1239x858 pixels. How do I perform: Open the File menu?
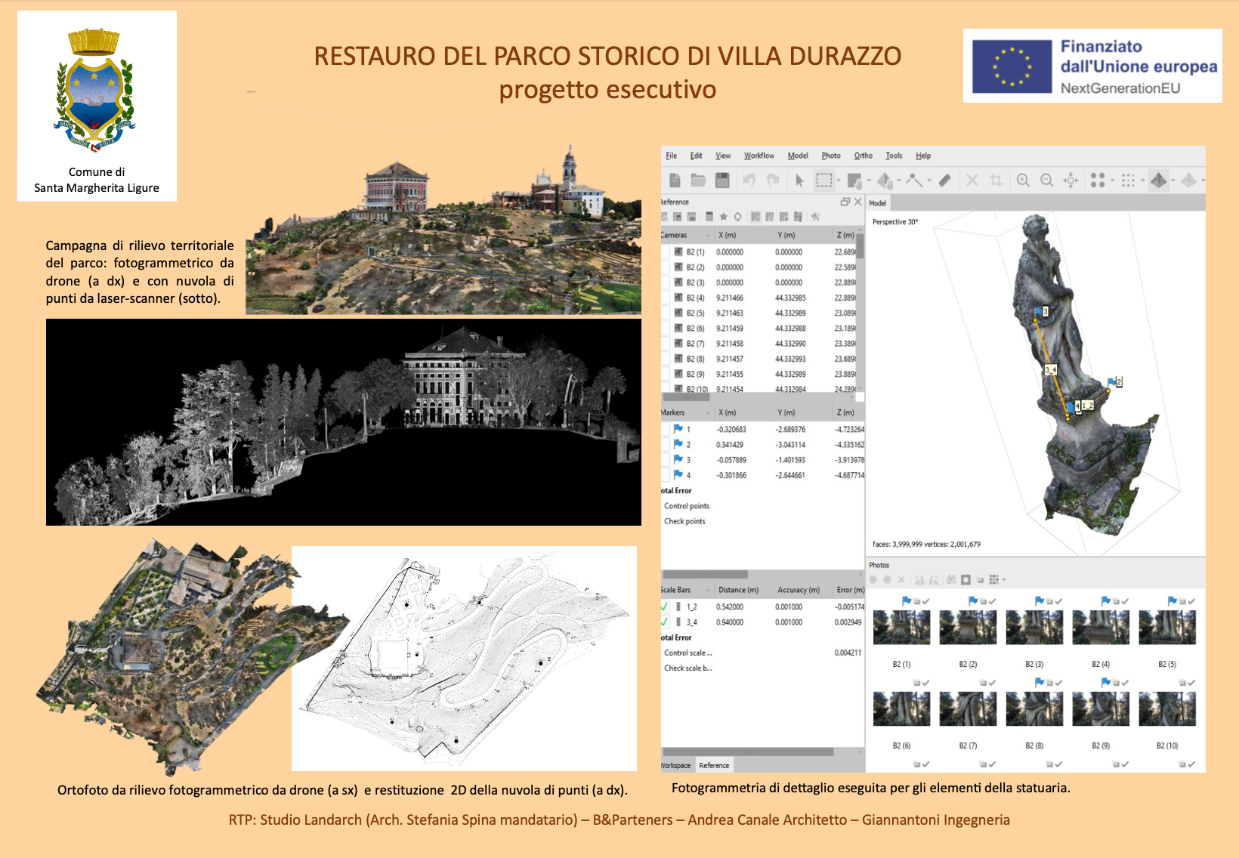(671, 156)
